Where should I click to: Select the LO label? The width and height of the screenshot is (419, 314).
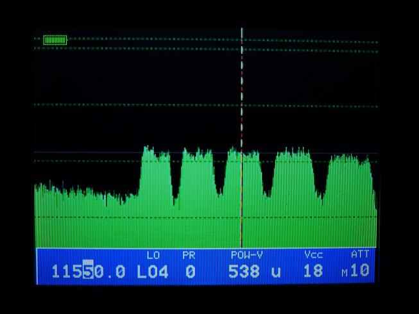[153, 255]
